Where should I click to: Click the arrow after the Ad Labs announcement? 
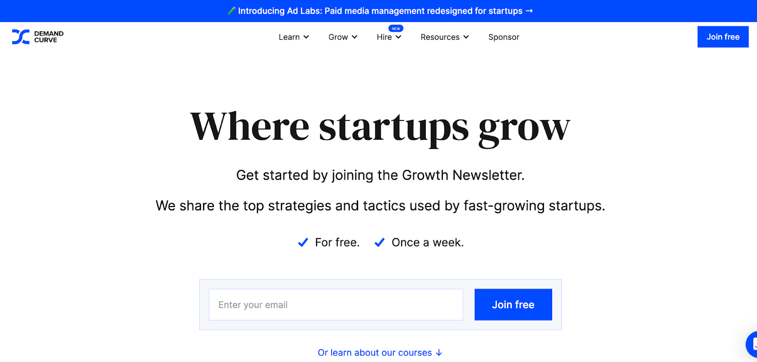(529, 11)
